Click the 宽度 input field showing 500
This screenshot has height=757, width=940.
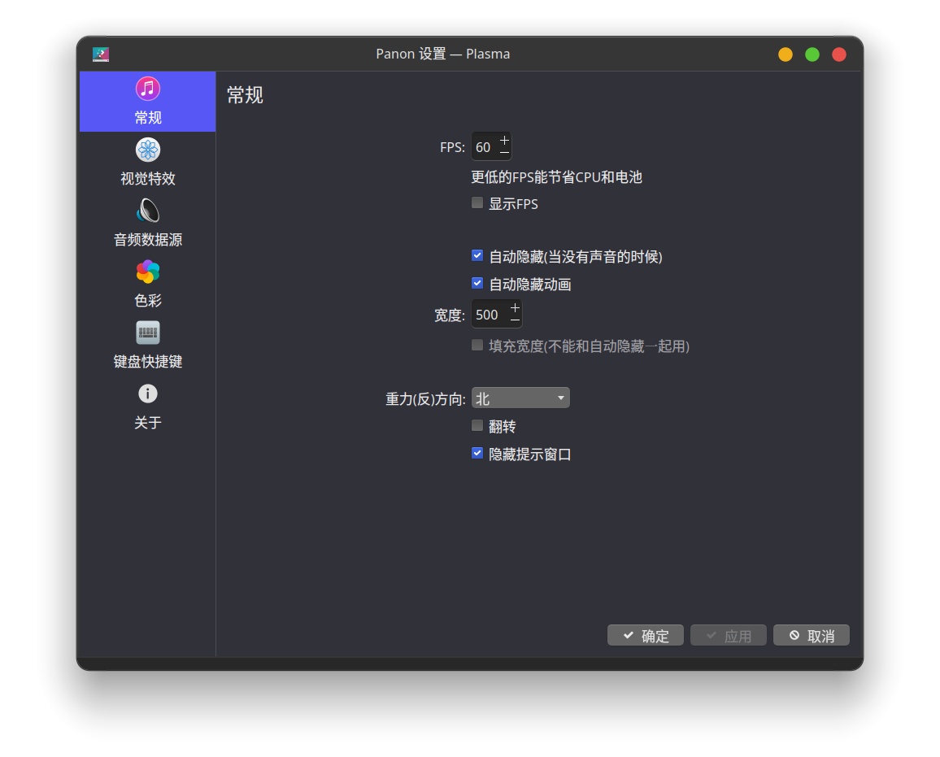(x=488, y=315)
